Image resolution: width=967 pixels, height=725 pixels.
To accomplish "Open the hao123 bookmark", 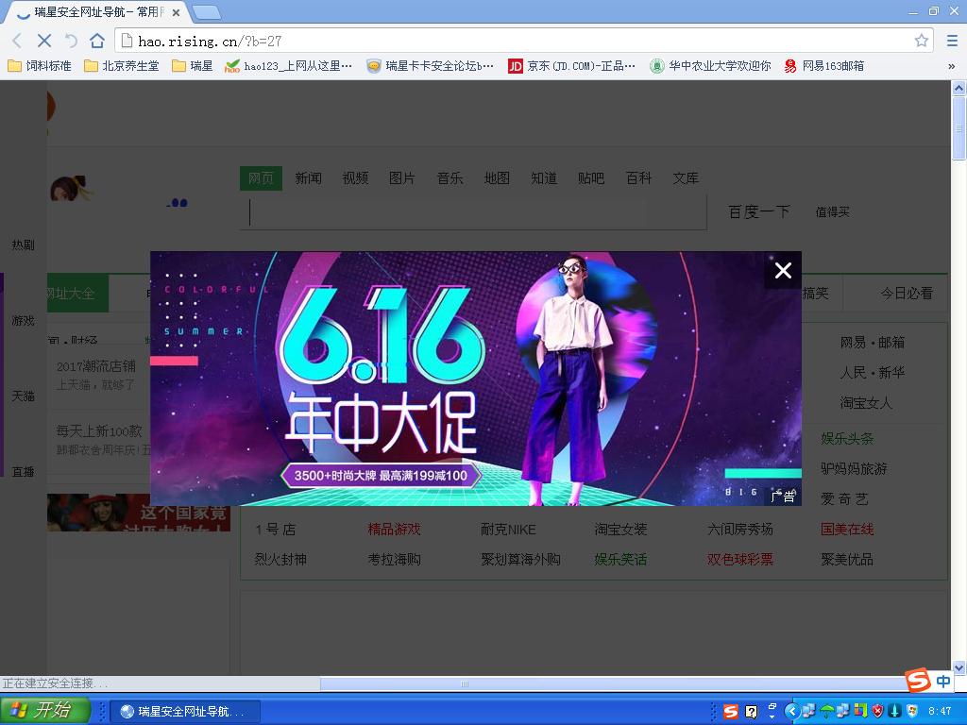I will click(289, 65).
